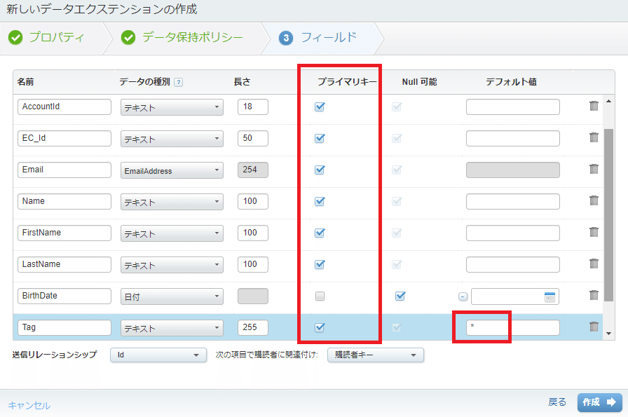Click the 名前 column header
This screenshot has width=628, height=417.
25,82
